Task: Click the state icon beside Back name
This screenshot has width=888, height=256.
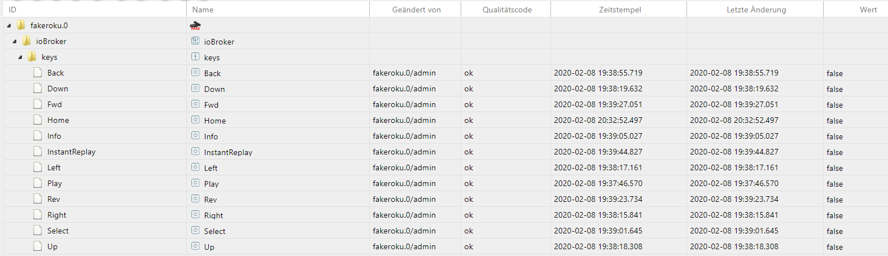Action: pyautogui.click(x=195, y=73)
